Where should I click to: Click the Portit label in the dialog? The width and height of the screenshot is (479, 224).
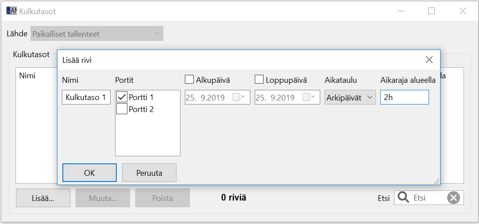point(124,80)
